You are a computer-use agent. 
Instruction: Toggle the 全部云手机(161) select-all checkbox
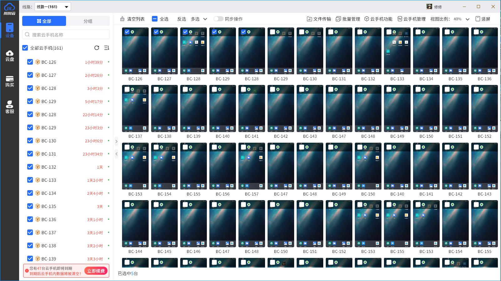pyautogui.click(x=25, y=48)
